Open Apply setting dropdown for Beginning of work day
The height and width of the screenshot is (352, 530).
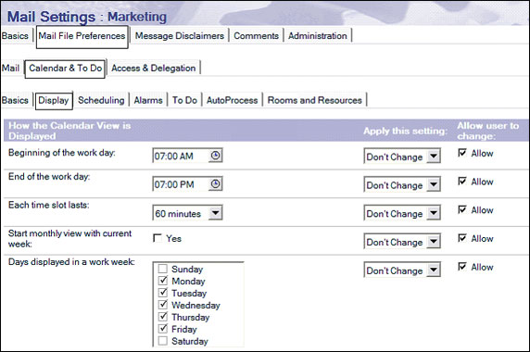pyautogui.click(x=434, y=157)
